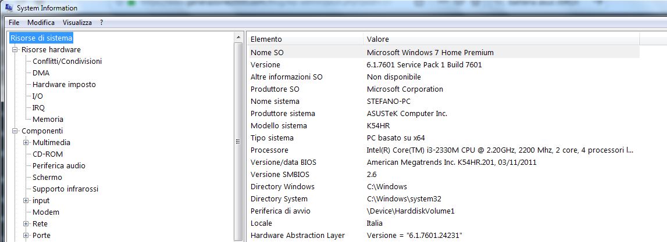Open the ? help menu
The width and height of the screenshot is (667, 242).
coord(102,23)
